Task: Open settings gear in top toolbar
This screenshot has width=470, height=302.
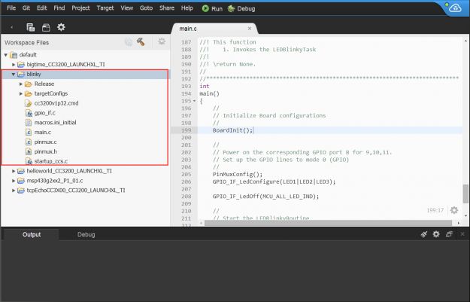Action: coord(61,27)
